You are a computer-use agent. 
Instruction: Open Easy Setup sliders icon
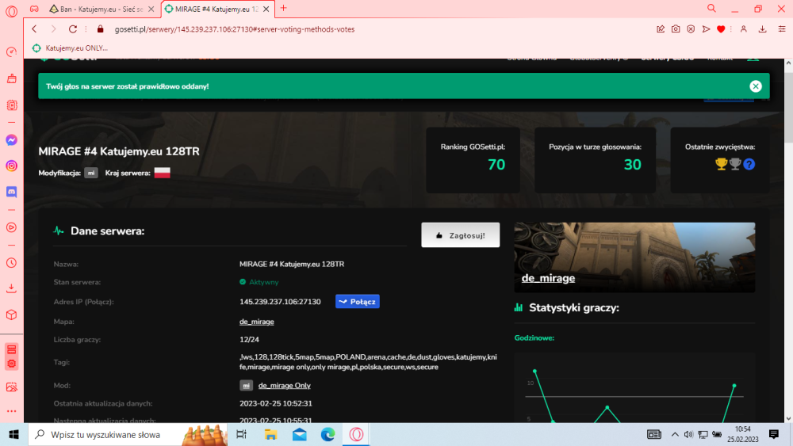tap(782, 29)
